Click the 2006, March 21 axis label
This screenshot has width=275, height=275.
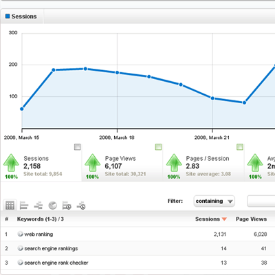[x=212, y=137]
